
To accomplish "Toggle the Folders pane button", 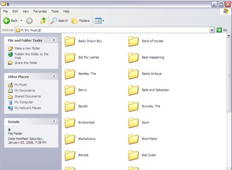I will [x=81, y=21].
